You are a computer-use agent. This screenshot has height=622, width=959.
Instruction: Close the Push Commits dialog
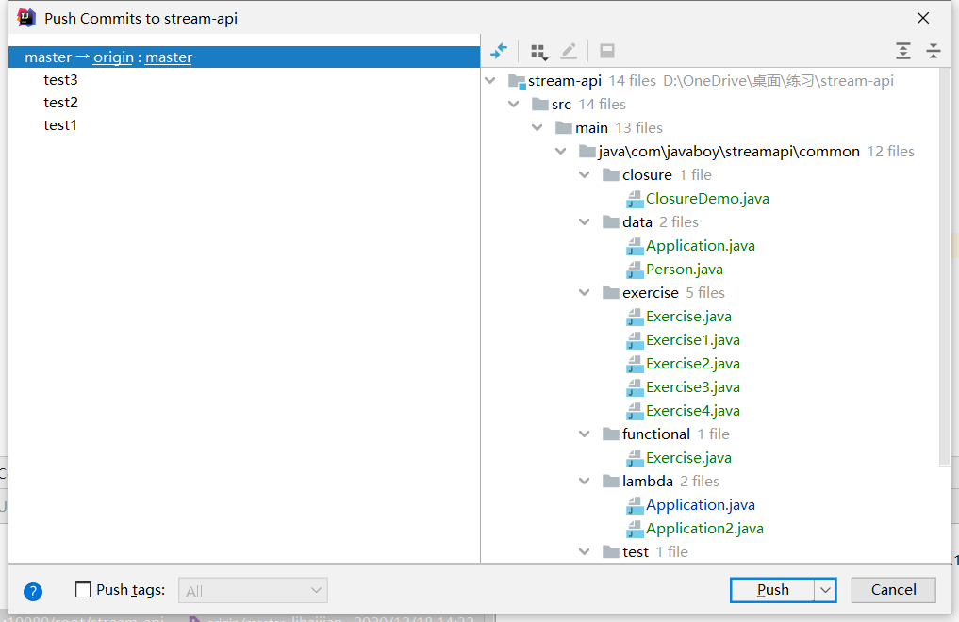click(923, 18)
